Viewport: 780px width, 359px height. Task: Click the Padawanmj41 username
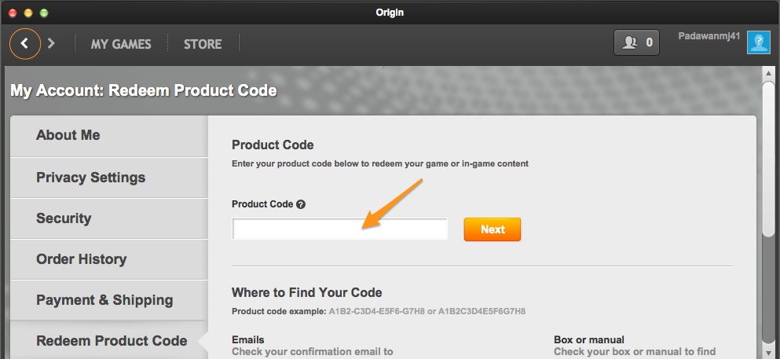coord(709,36)
